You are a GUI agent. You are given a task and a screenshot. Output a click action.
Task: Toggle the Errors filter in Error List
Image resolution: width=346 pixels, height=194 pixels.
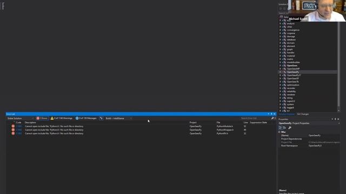(x=42, y=119)
